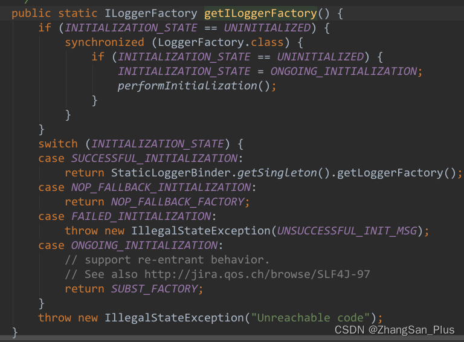Screen dimensions: 464x342
Task: Click INITIALIZATION_STATE in the switch expression
Action: [x=158, y=144]
